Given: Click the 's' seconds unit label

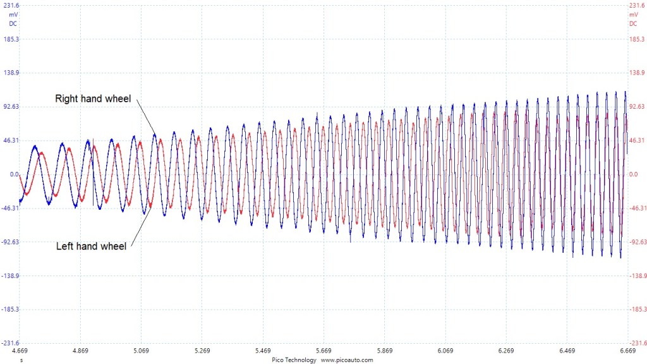Looking at the screenshot, I should point(21,360).
